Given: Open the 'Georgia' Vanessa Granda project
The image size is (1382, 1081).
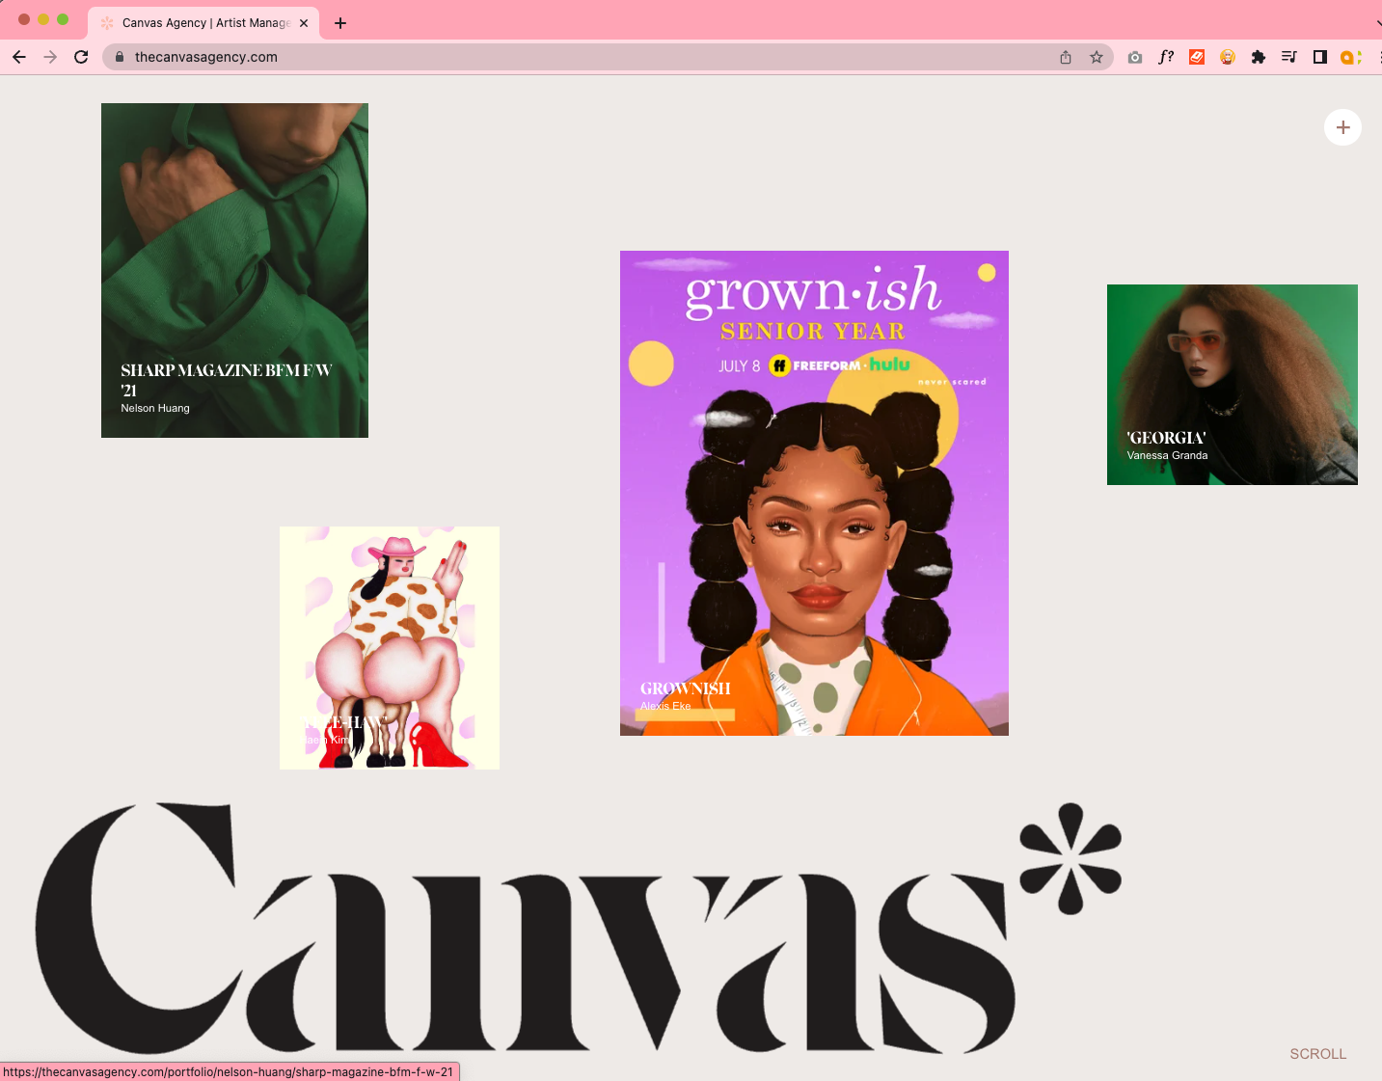Looking at the screenshot, I should (x=1233, y=385).
